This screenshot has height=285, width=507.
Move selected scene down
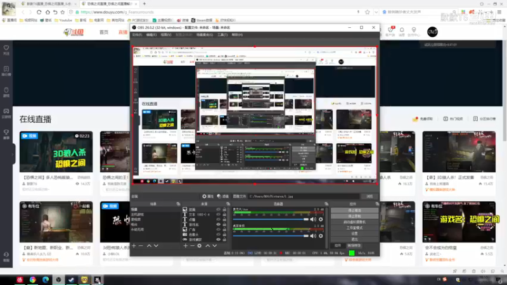coord(156,246)
